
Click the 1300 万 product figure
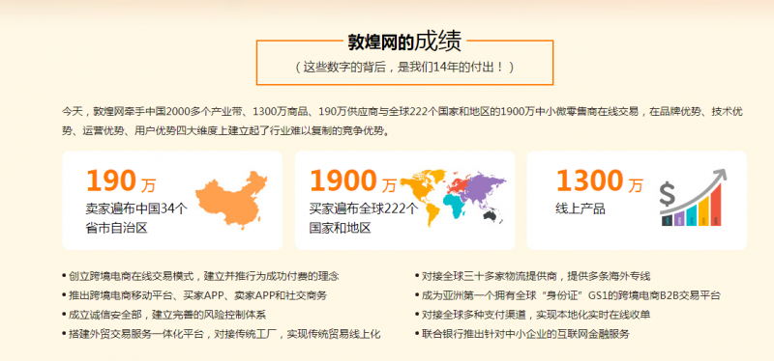point(600,180)
